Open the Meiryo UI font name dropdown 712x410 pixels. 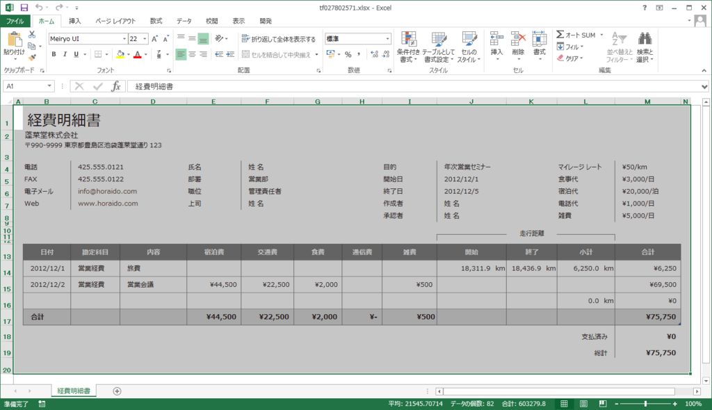pyautogui.click(x=124, y=39)
